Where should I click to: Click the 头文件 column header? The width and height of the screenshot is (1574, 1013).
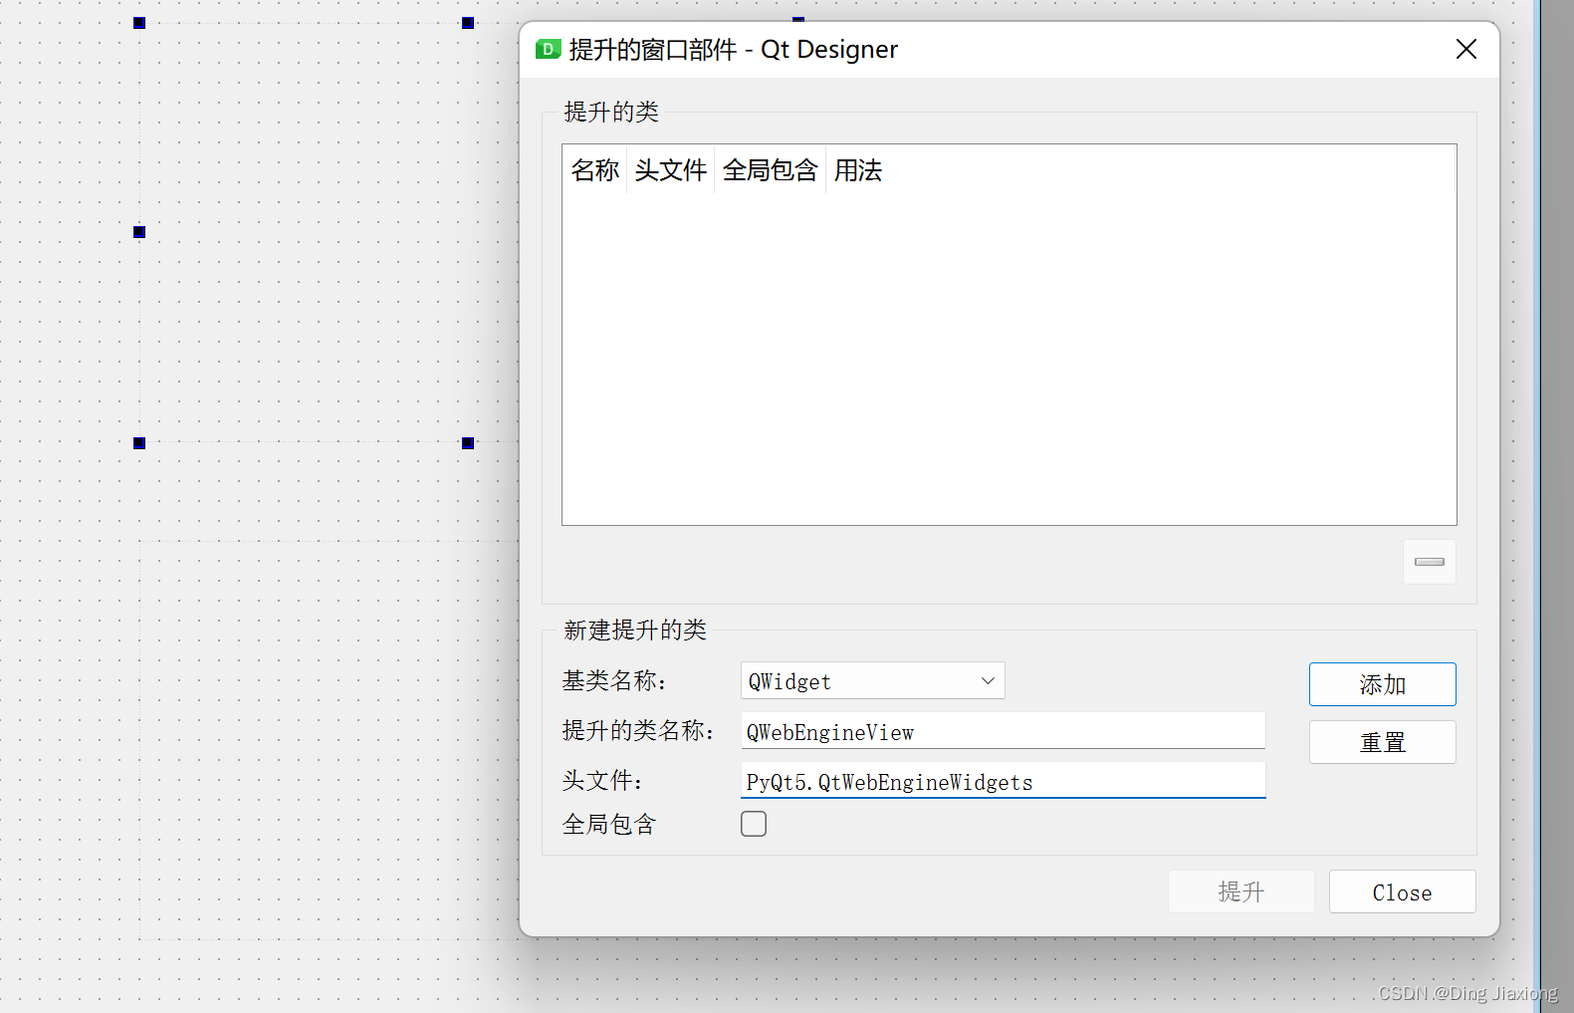point(671,170)
